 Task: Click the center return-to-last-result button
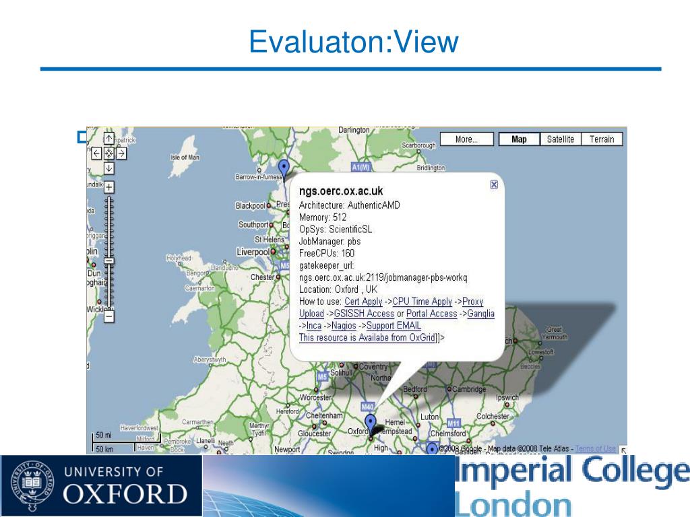[109, 153]
